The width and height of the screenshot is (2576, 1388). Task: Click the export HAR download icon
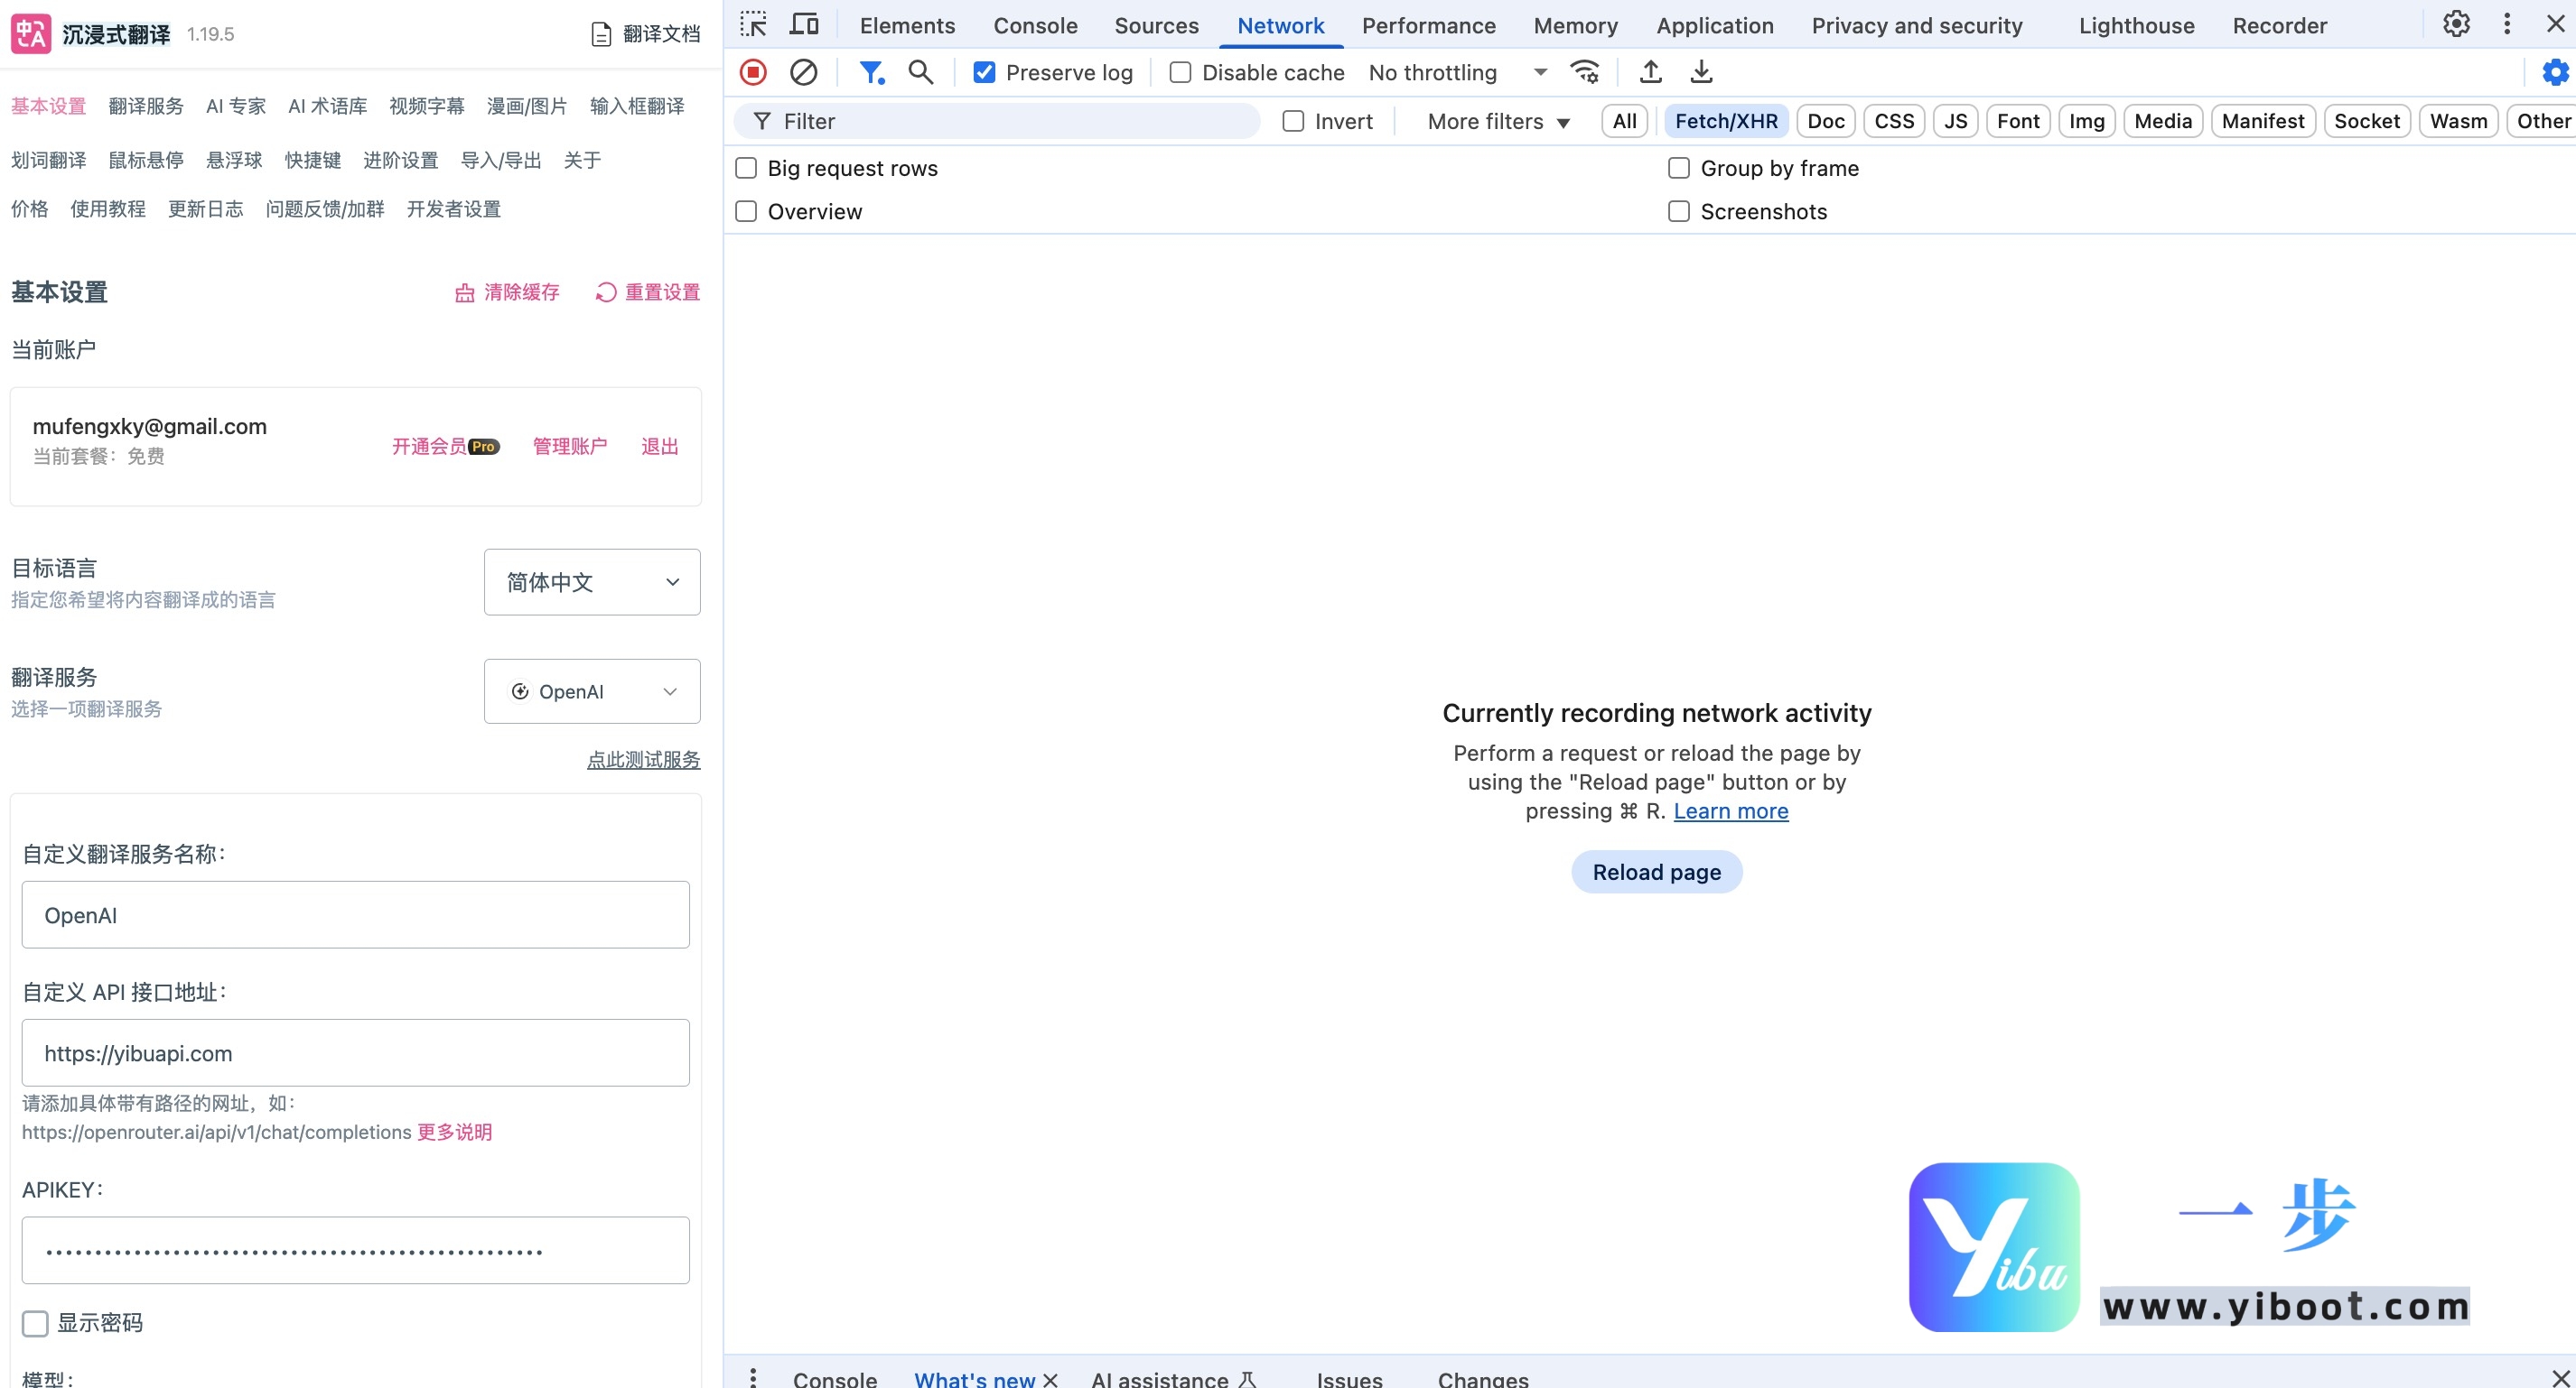tap(1701, 72)
